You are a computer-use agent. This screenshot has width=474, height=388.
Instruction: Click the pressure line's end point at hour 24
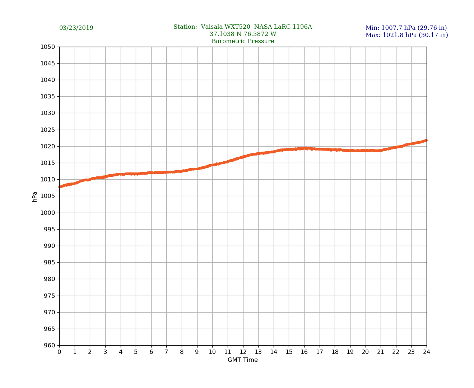tap(426, 140)
